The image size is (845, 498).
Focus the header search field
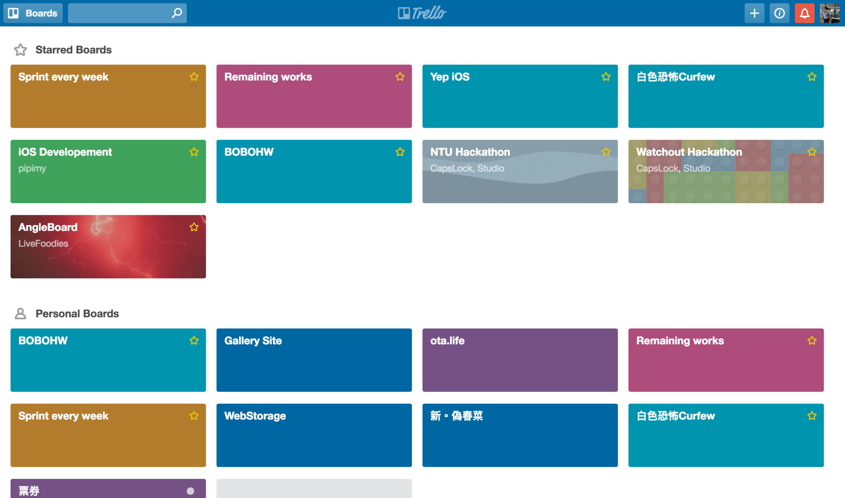(118, 13)
